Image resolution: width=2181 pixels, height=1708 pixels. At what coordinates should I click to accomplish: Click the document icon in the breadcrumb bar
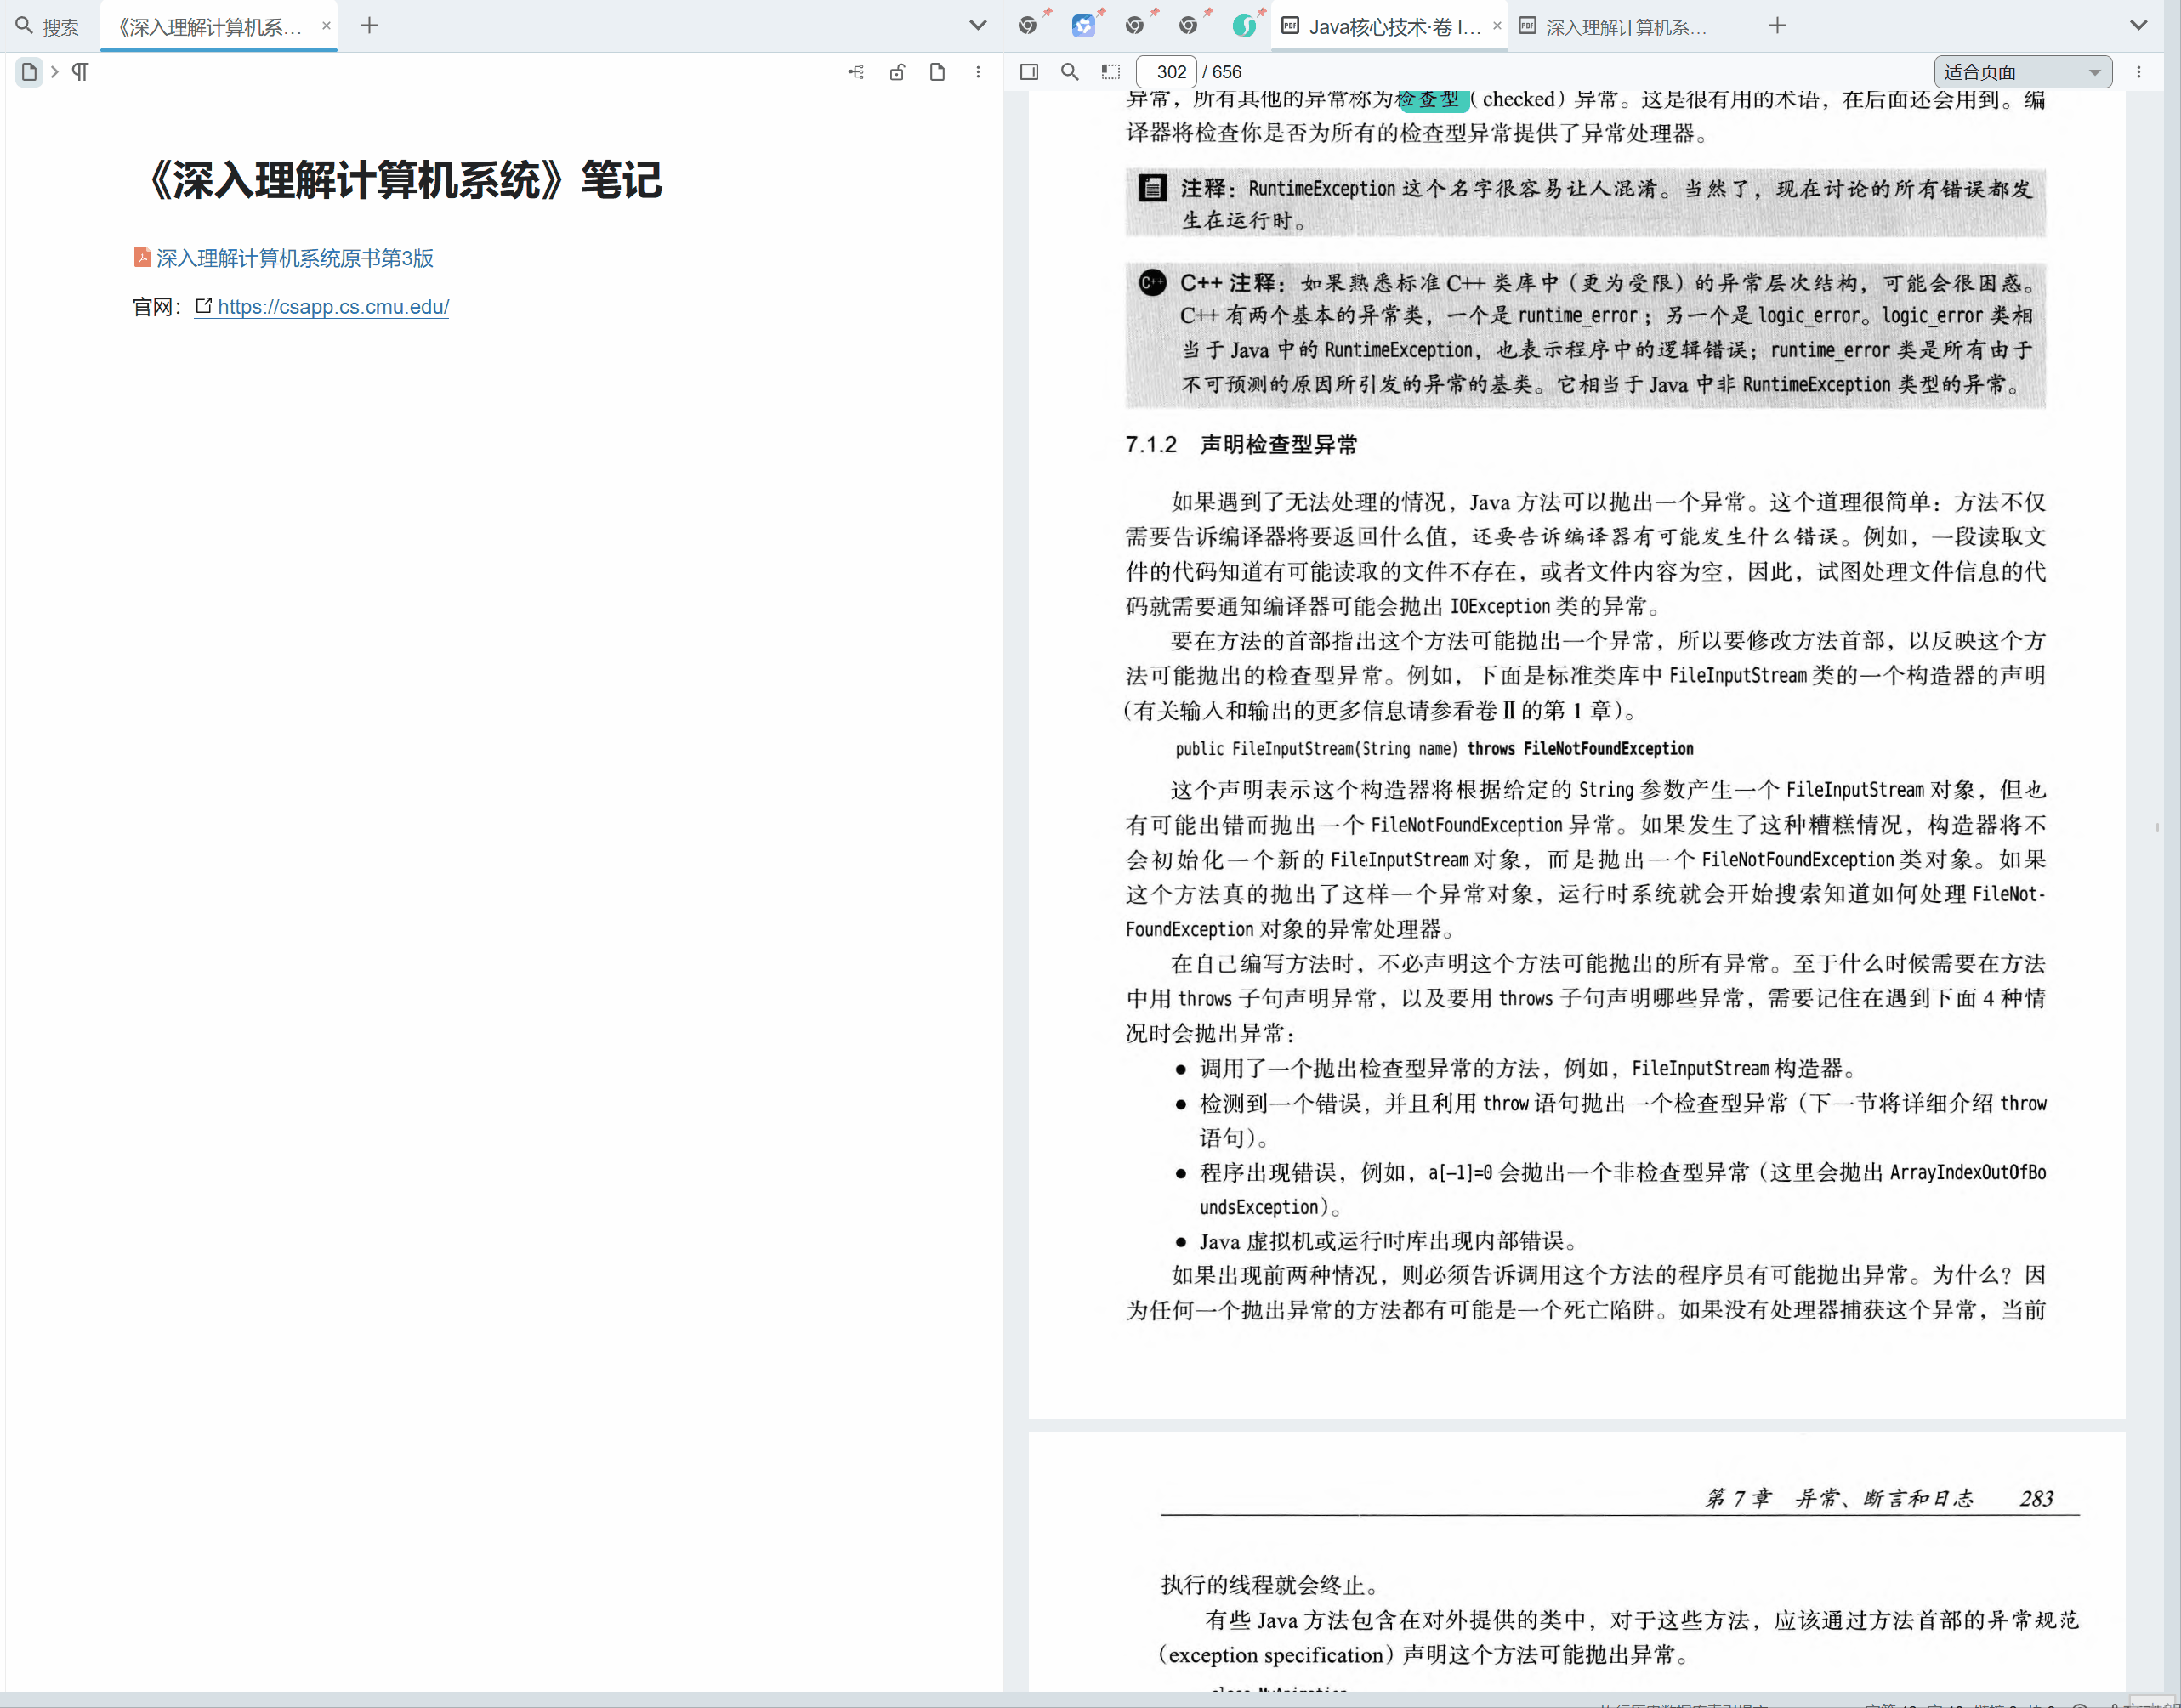point(28,71)
